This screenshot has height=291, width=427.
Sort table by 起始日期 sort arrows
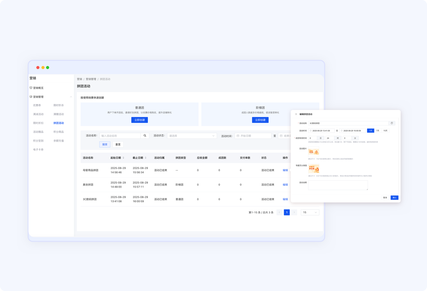point(123,158)
